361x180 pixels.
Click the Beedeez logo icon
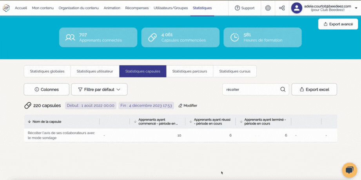(x=6, y=8)
